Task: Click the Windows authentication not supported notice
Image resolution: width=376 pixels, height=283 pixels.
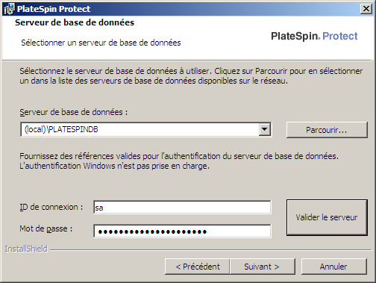Action: pos(114,166)
